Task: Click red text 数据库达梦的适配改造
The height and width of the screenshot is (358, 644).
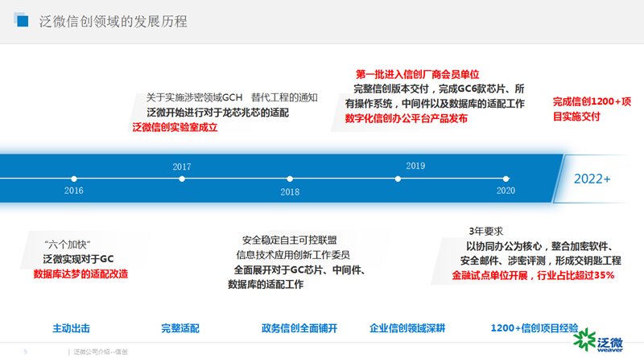Action: 81,274
